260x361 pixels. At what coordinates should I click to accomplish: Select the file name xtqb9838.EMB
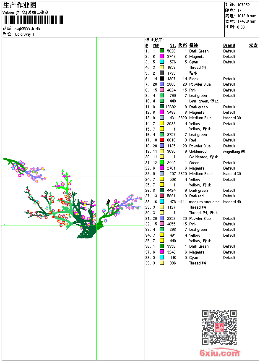tap(27, 29)
